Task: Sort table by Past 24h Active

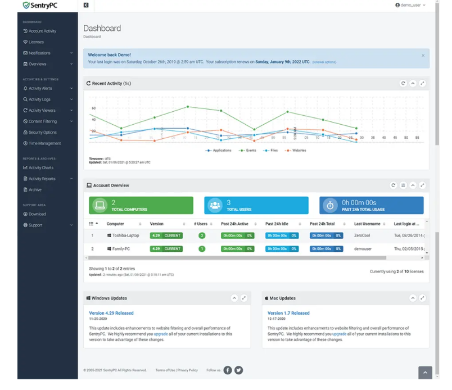Action: pyautogui.click(x=239, y=224)
